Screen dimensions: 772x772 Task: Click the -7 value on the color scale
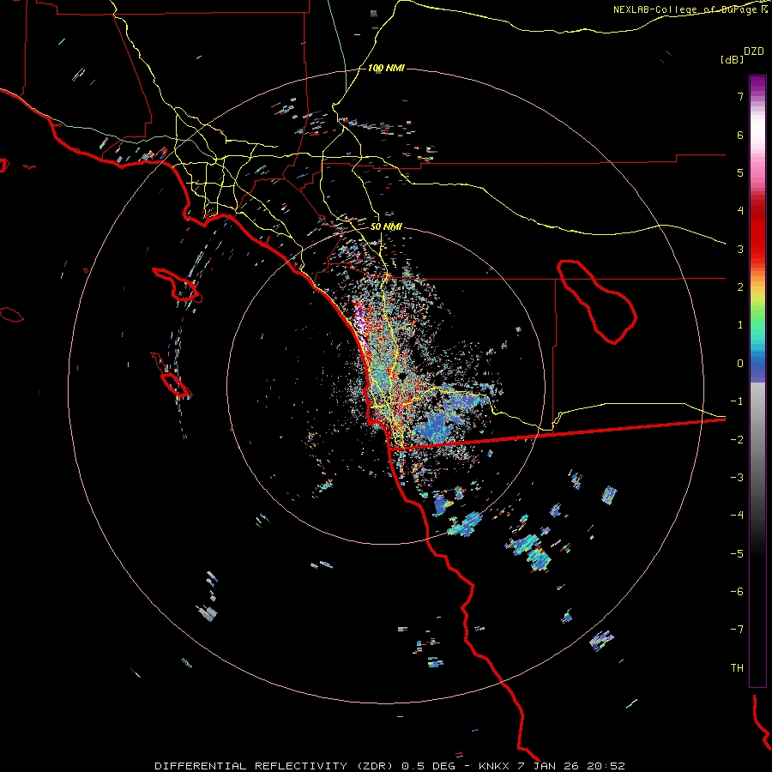(x=737, y=630)
